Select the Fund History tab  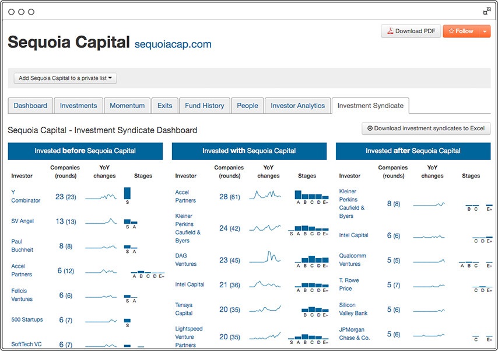[x=205, y=106]
